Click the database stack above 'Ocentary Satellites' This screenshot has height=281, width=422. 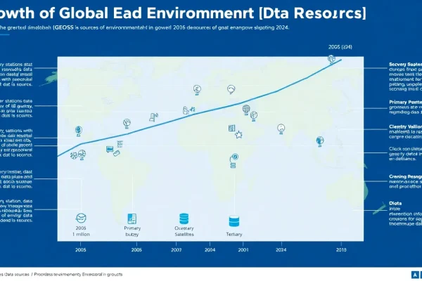point(184,218)
